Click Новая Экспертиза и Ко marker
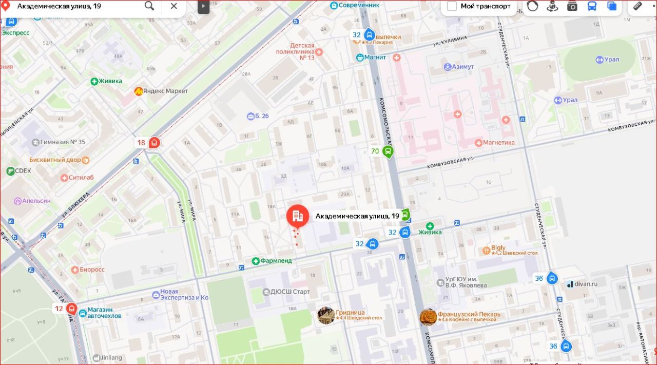Image resolution: width=657 pixels, height=365 pixels. tap(156, 295)
